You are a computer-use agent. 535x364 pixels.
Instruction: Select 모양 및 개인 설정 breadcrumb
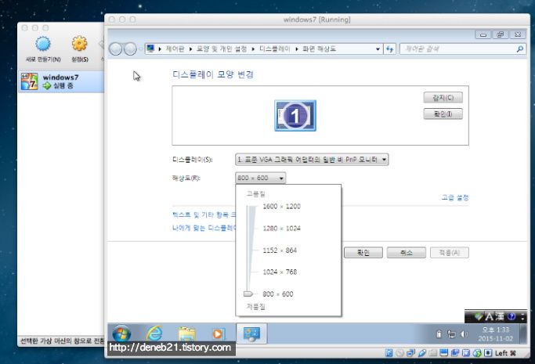click(222, 49)
